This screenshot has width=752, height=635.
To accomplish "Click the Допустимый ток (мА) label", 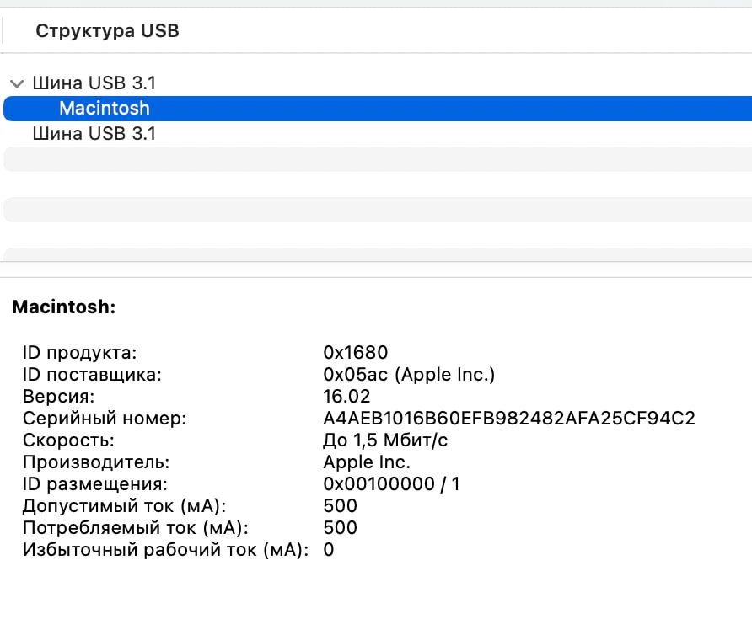I will (x=124, y=506).
